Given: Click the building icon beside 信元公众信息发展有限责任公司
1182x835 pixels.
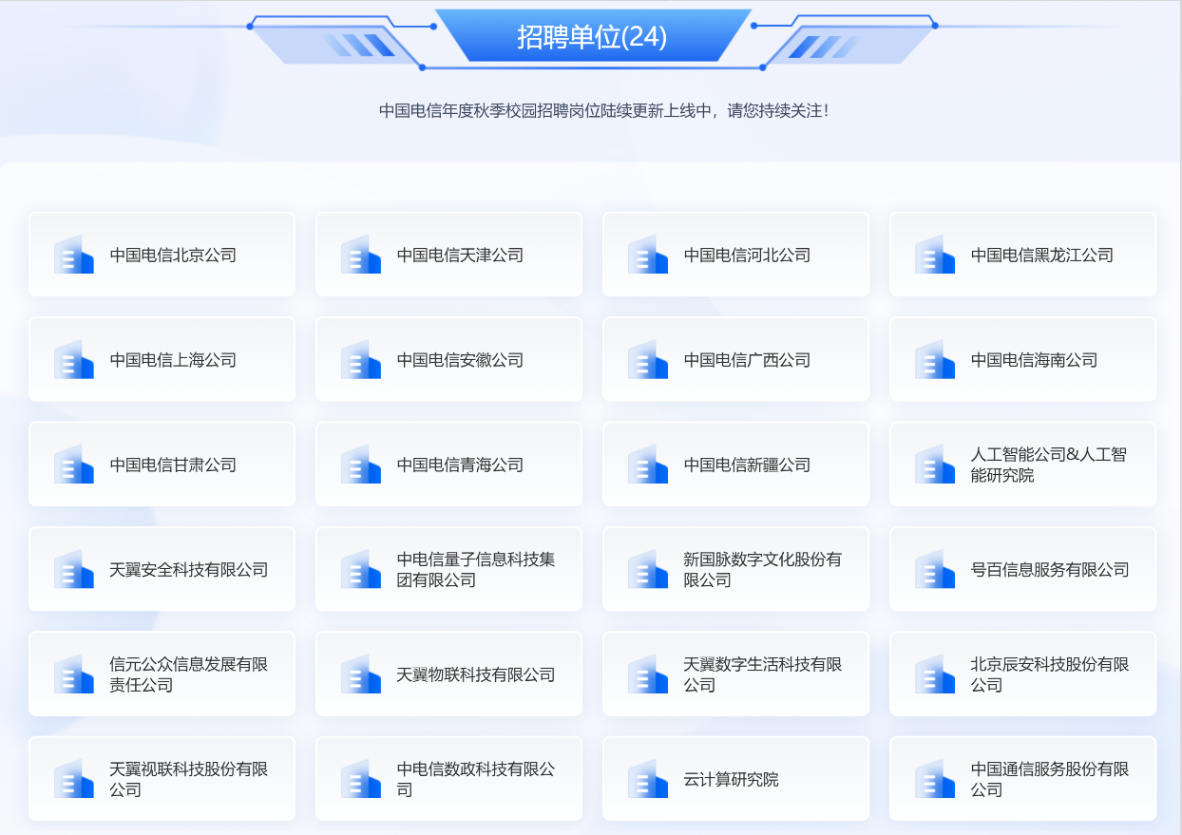Looking at the screenshot, I should tap(74, 674).
